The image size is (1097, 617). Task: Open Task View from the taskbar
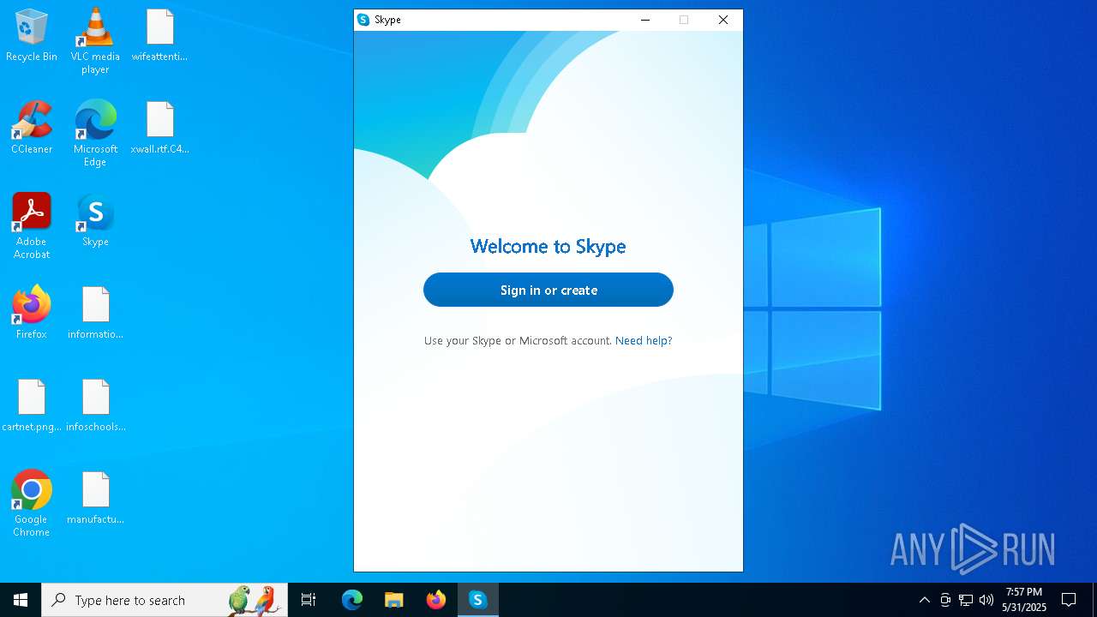click(x=309, y=600)
